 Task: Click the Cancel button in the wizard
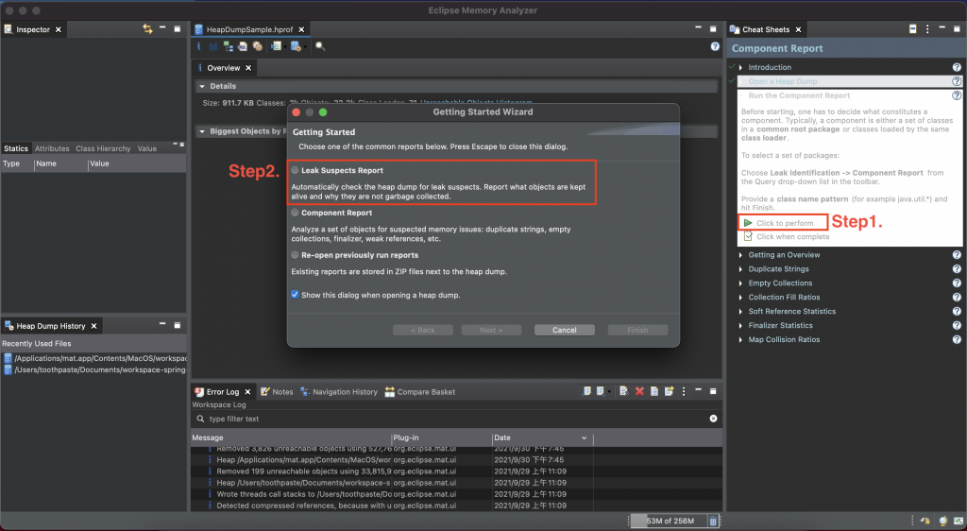click(x=565, y=330)
